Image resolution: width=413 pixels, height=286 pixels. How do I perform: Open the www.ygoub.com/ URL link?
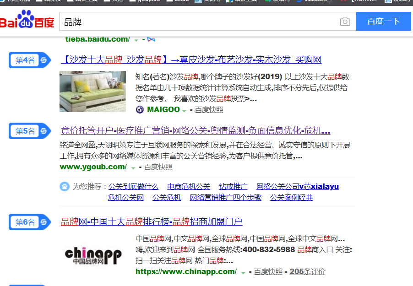(93, 167)
